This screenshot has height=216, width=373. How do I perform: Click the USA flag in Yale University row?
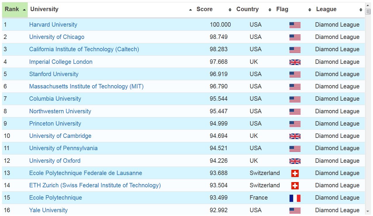(x=295, y=210)
